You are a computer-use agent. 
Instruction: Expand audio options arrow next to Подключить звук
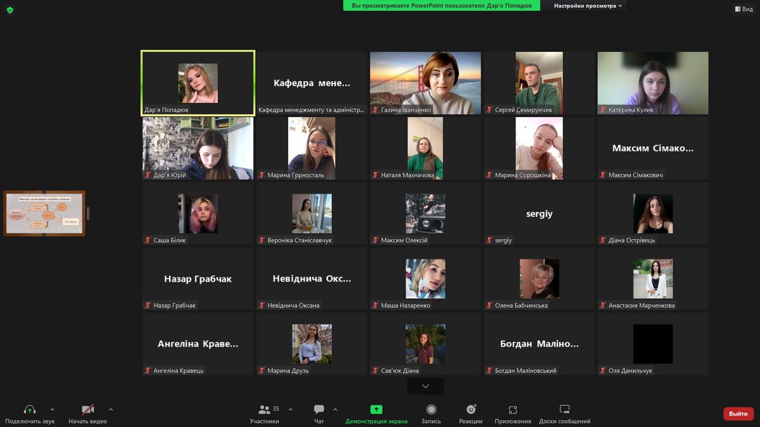tap(52, 409)
